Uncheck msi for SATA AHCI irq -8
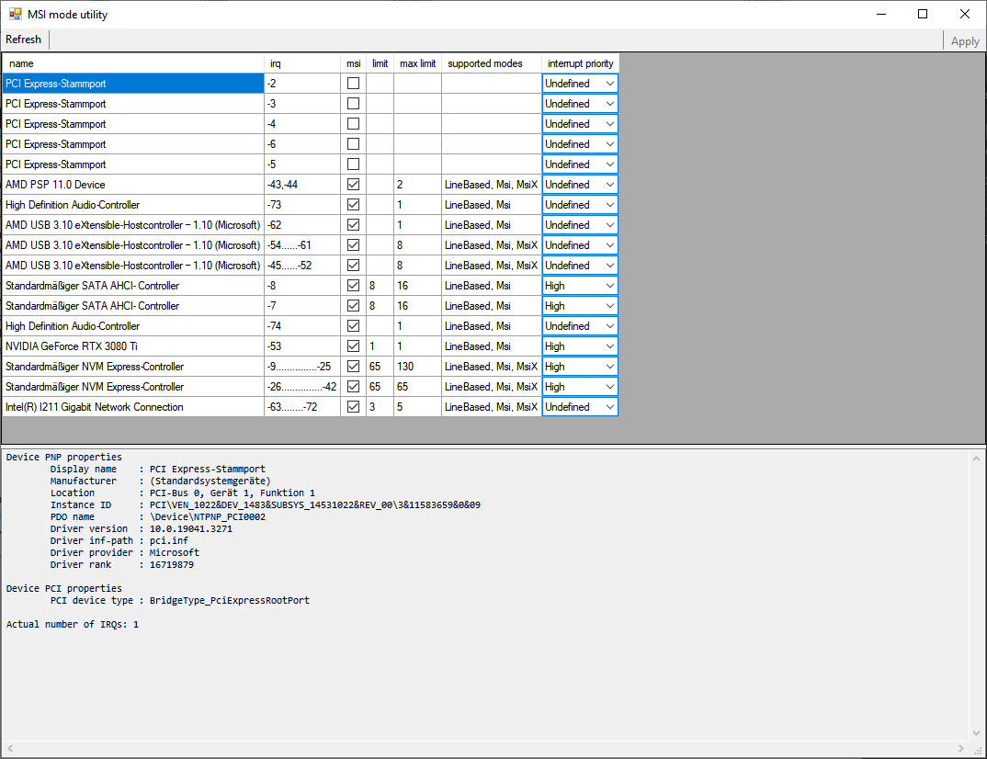This screenshot has height=759, width=987. tap(354, 285)
